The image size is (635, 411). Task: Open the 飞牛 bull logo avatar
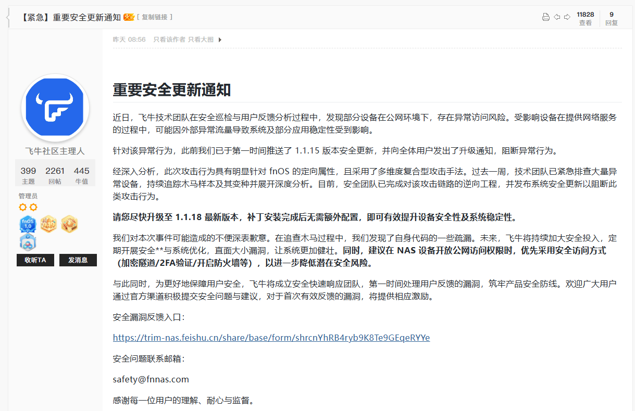click(x=55, y=108)
